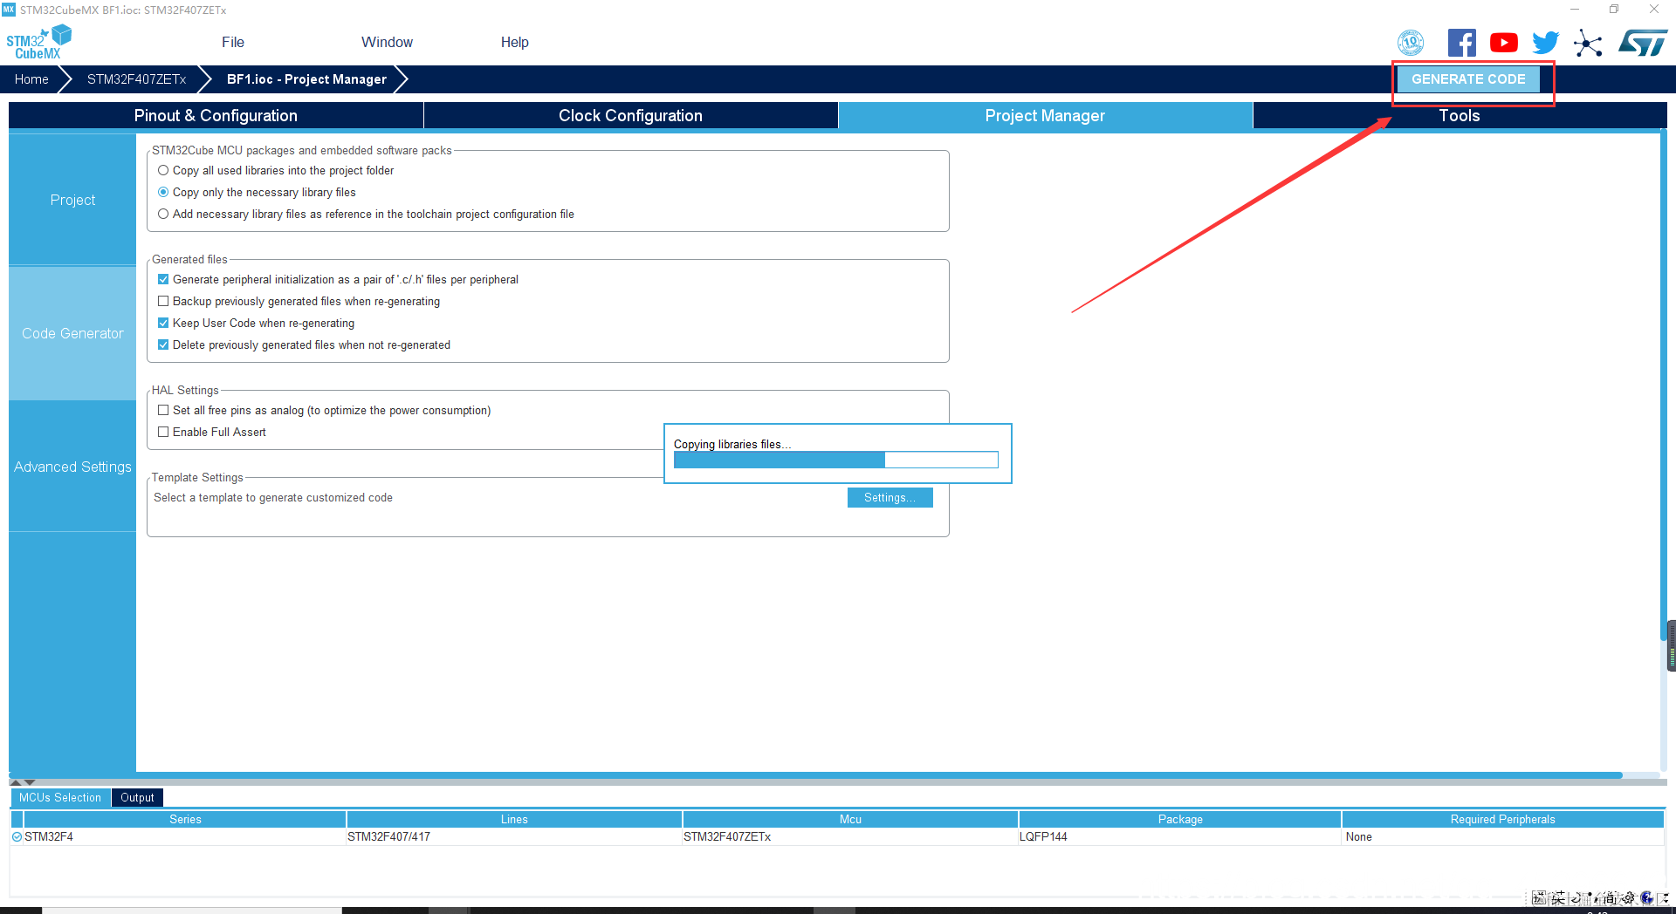The image size is (1676, 914).
Task: Open the Advanced Settings side section
Action: click(72, 467)
